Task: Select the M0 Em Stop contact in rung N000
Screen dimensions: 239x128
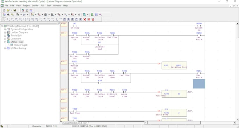Action: 75,26
